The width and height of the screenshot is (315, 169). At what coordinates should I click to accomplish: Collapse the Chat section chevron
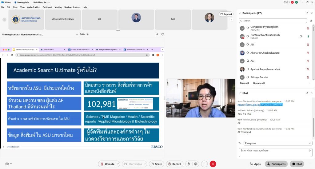click(x=240, y=93)
